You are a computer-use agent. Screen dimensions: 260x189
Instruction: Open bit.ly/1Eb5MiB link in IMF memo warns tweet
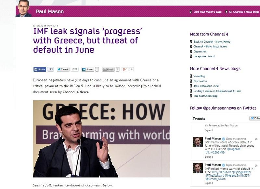[215, 153]
